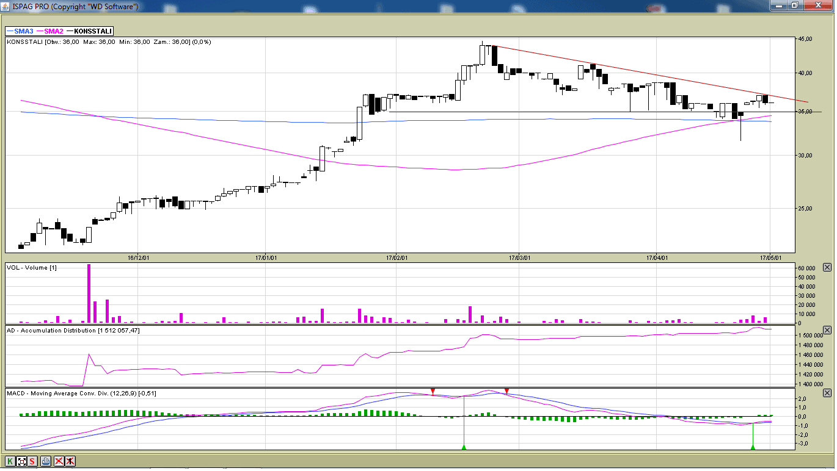The height and width of the screenshot is (471, 837).
Task: Click the red S toolbar button
Action: 32,461
